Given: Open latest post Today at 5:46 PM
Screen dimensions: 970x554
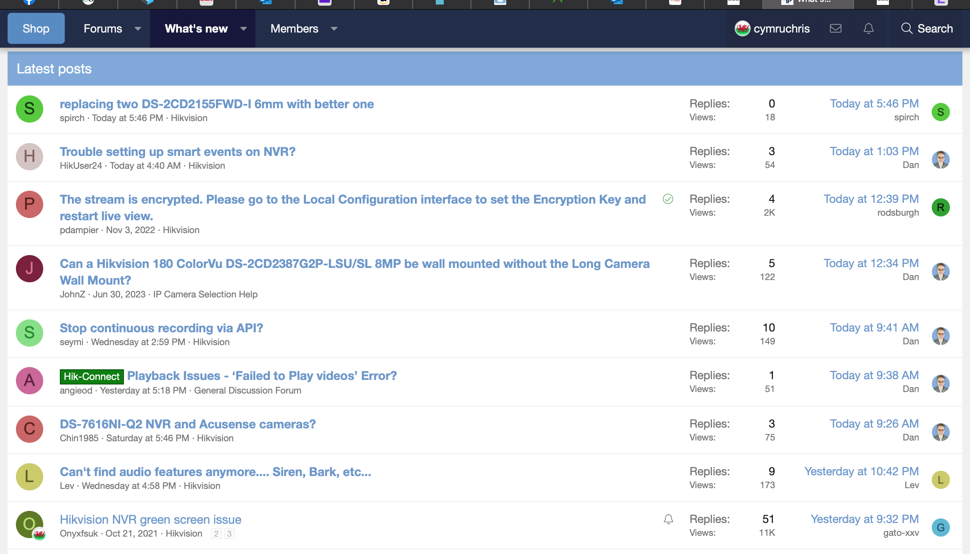Looking at the screenshot, I should coord(875,103).
